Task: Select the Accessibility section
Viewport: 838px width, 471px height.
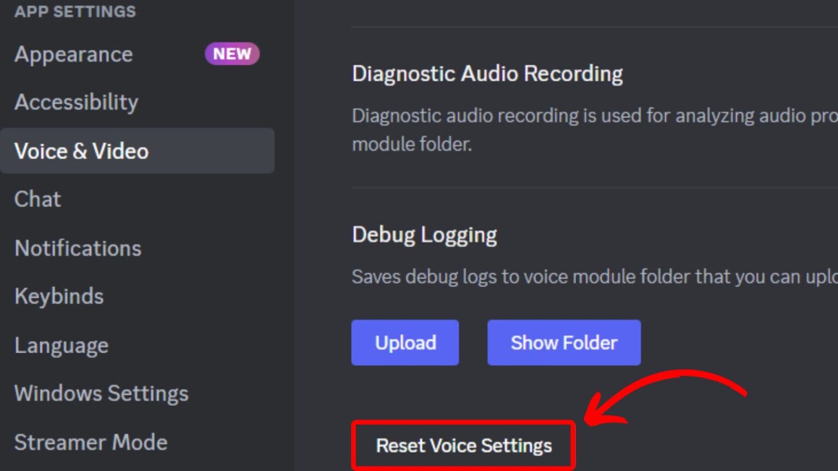Action: (76, 102)
